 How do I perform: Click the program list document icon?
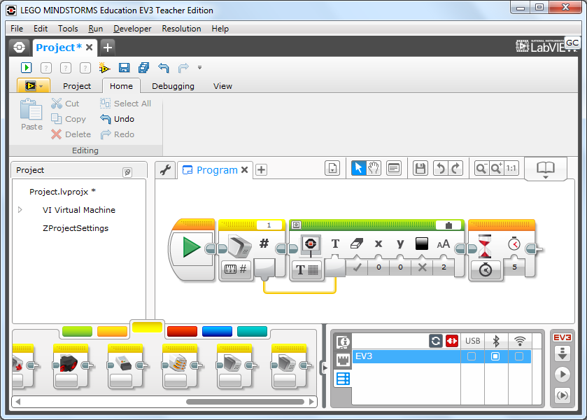[x=332, y=168]
